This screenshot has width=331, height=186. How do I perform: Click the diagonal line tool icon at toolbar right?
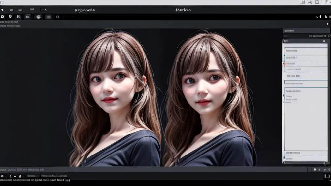click(317, 17)
